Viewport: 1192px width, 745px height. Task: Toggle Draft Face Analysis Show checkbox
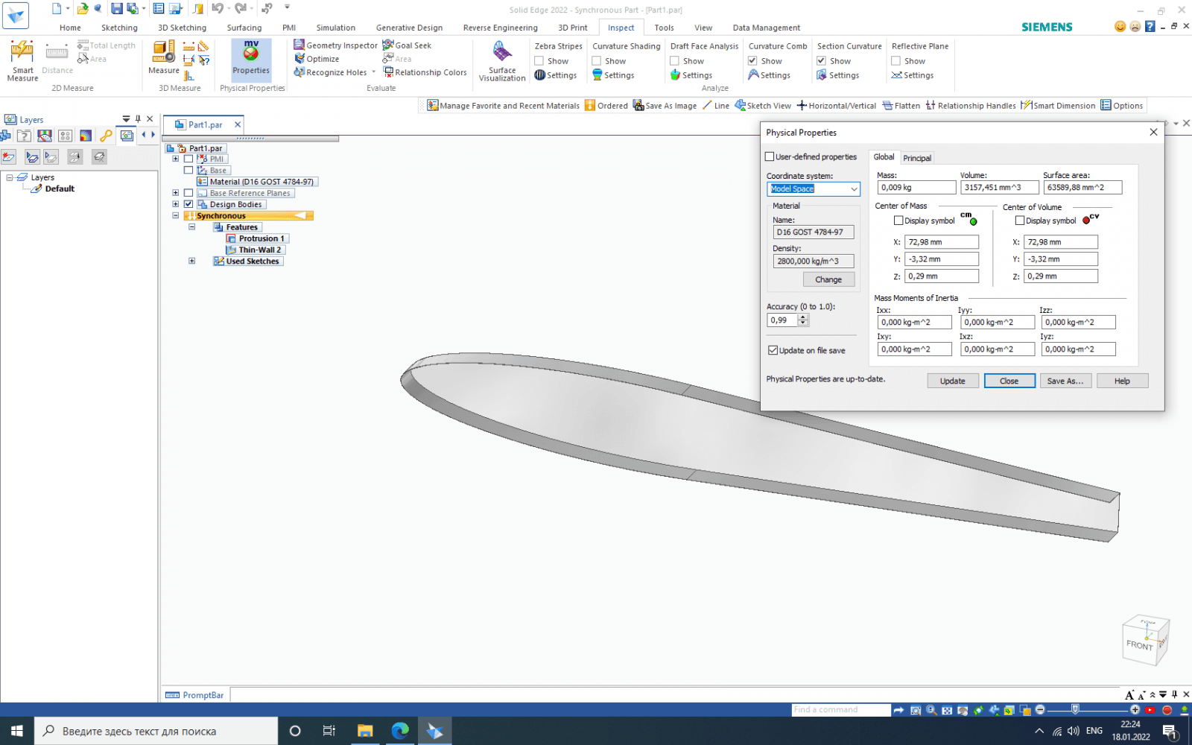point(674,61)
